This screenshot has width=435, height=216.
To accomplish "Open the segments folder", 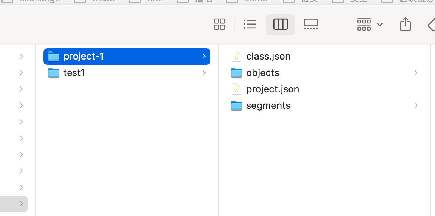I will [x=268, y=105].
